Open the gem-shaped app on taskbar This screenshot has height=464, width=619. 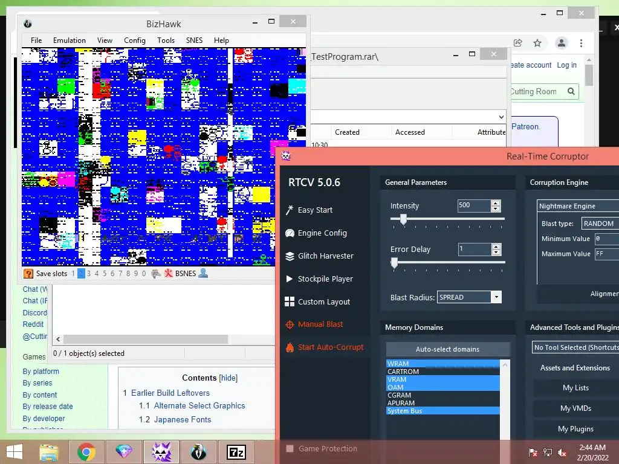pos(123,452)
